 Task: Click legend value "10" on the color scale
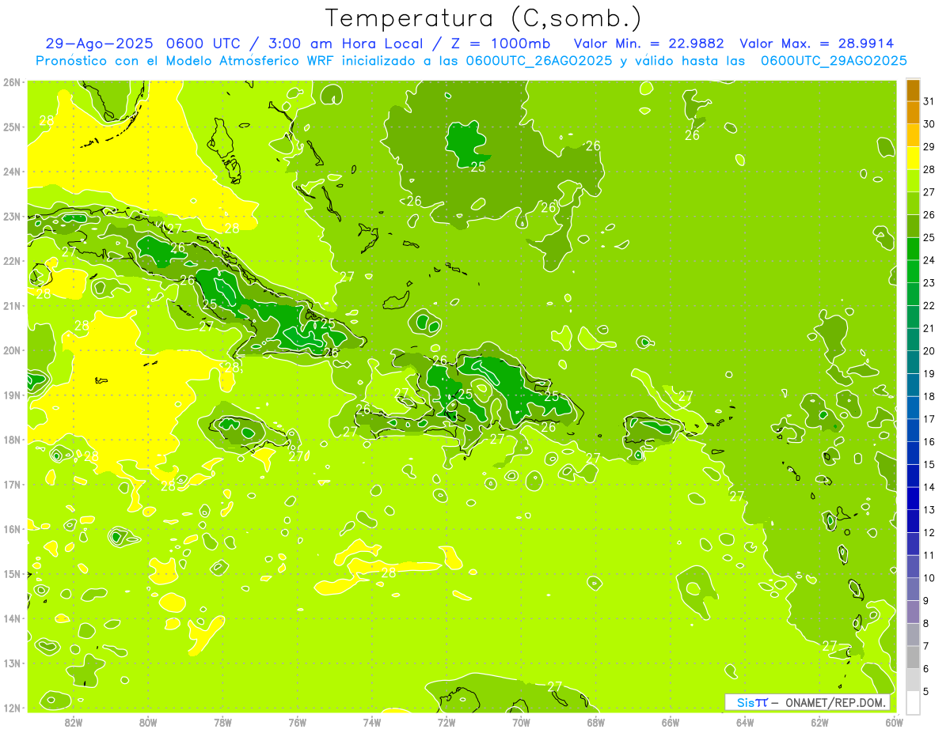click(929, 578)
